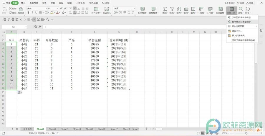The width and height of the screenshot is (265, 136).
Task: Toggle italic formatting
Action: pyautogui.click(x=32, y=12)
